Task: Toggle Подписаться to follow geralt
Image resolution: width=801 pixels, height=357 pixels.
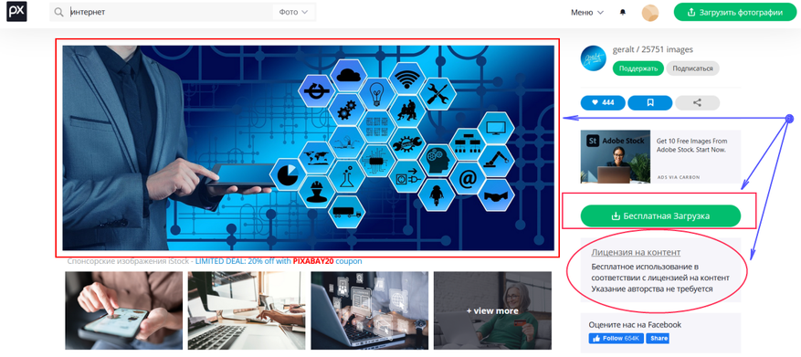Action: point(692,68)
